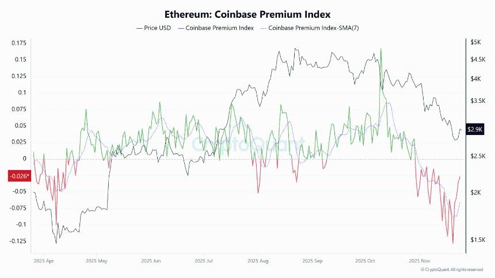Click the CryptoQuant watermark in chart center
The image size is (495, 278).
[247, 144]
